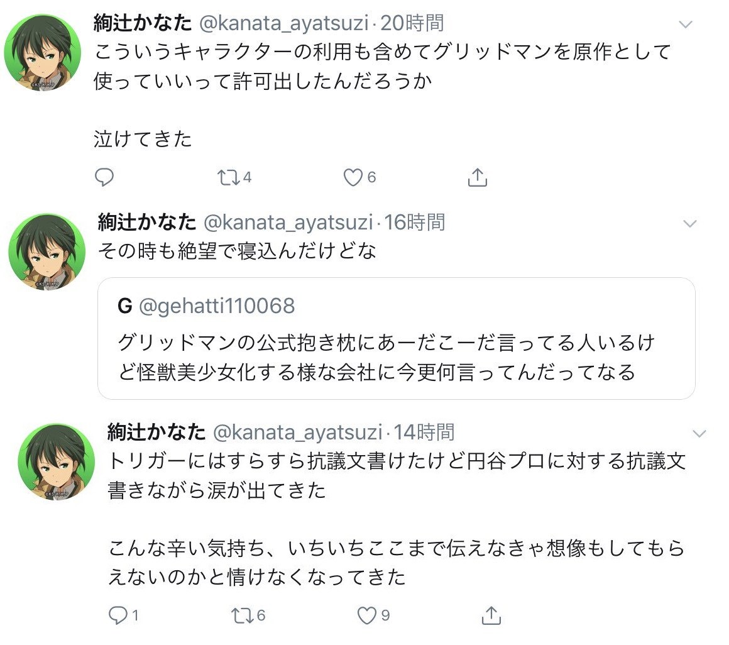Viewport: 729px width, 645px height.
Task: Click the profile picture beside the 16時間 tweet
Action: point(47,252)
